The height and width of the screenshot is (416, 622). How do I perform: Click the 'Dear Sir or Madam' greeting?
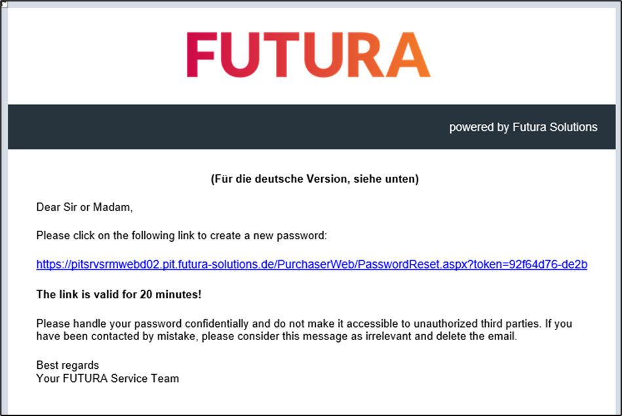pyautogui.click(x=84, y=208)
